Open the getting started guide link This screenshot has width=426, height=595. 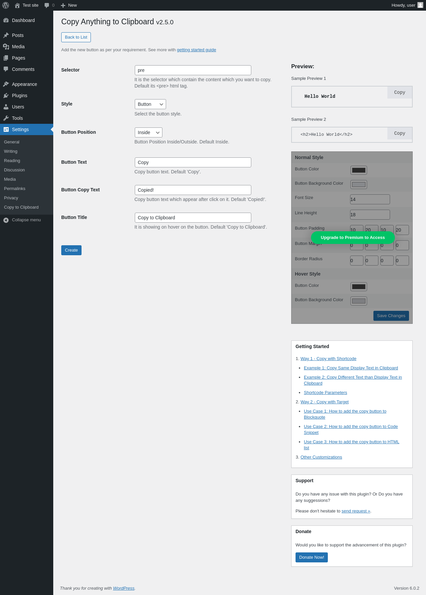(x=196, y=50)
